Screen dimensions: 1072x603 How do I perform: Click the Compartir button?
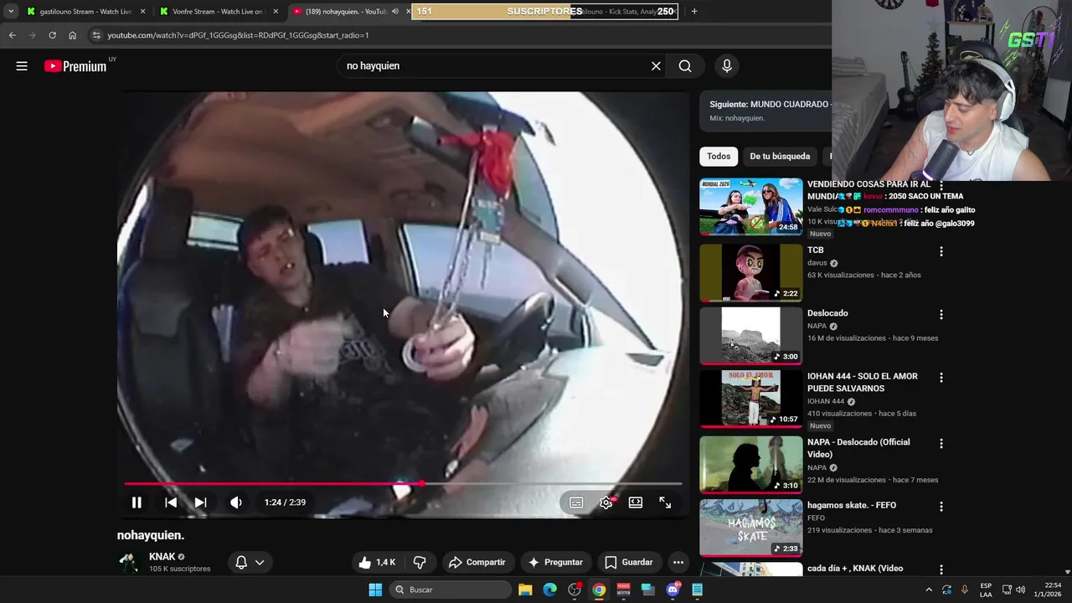tap(477, 563)
